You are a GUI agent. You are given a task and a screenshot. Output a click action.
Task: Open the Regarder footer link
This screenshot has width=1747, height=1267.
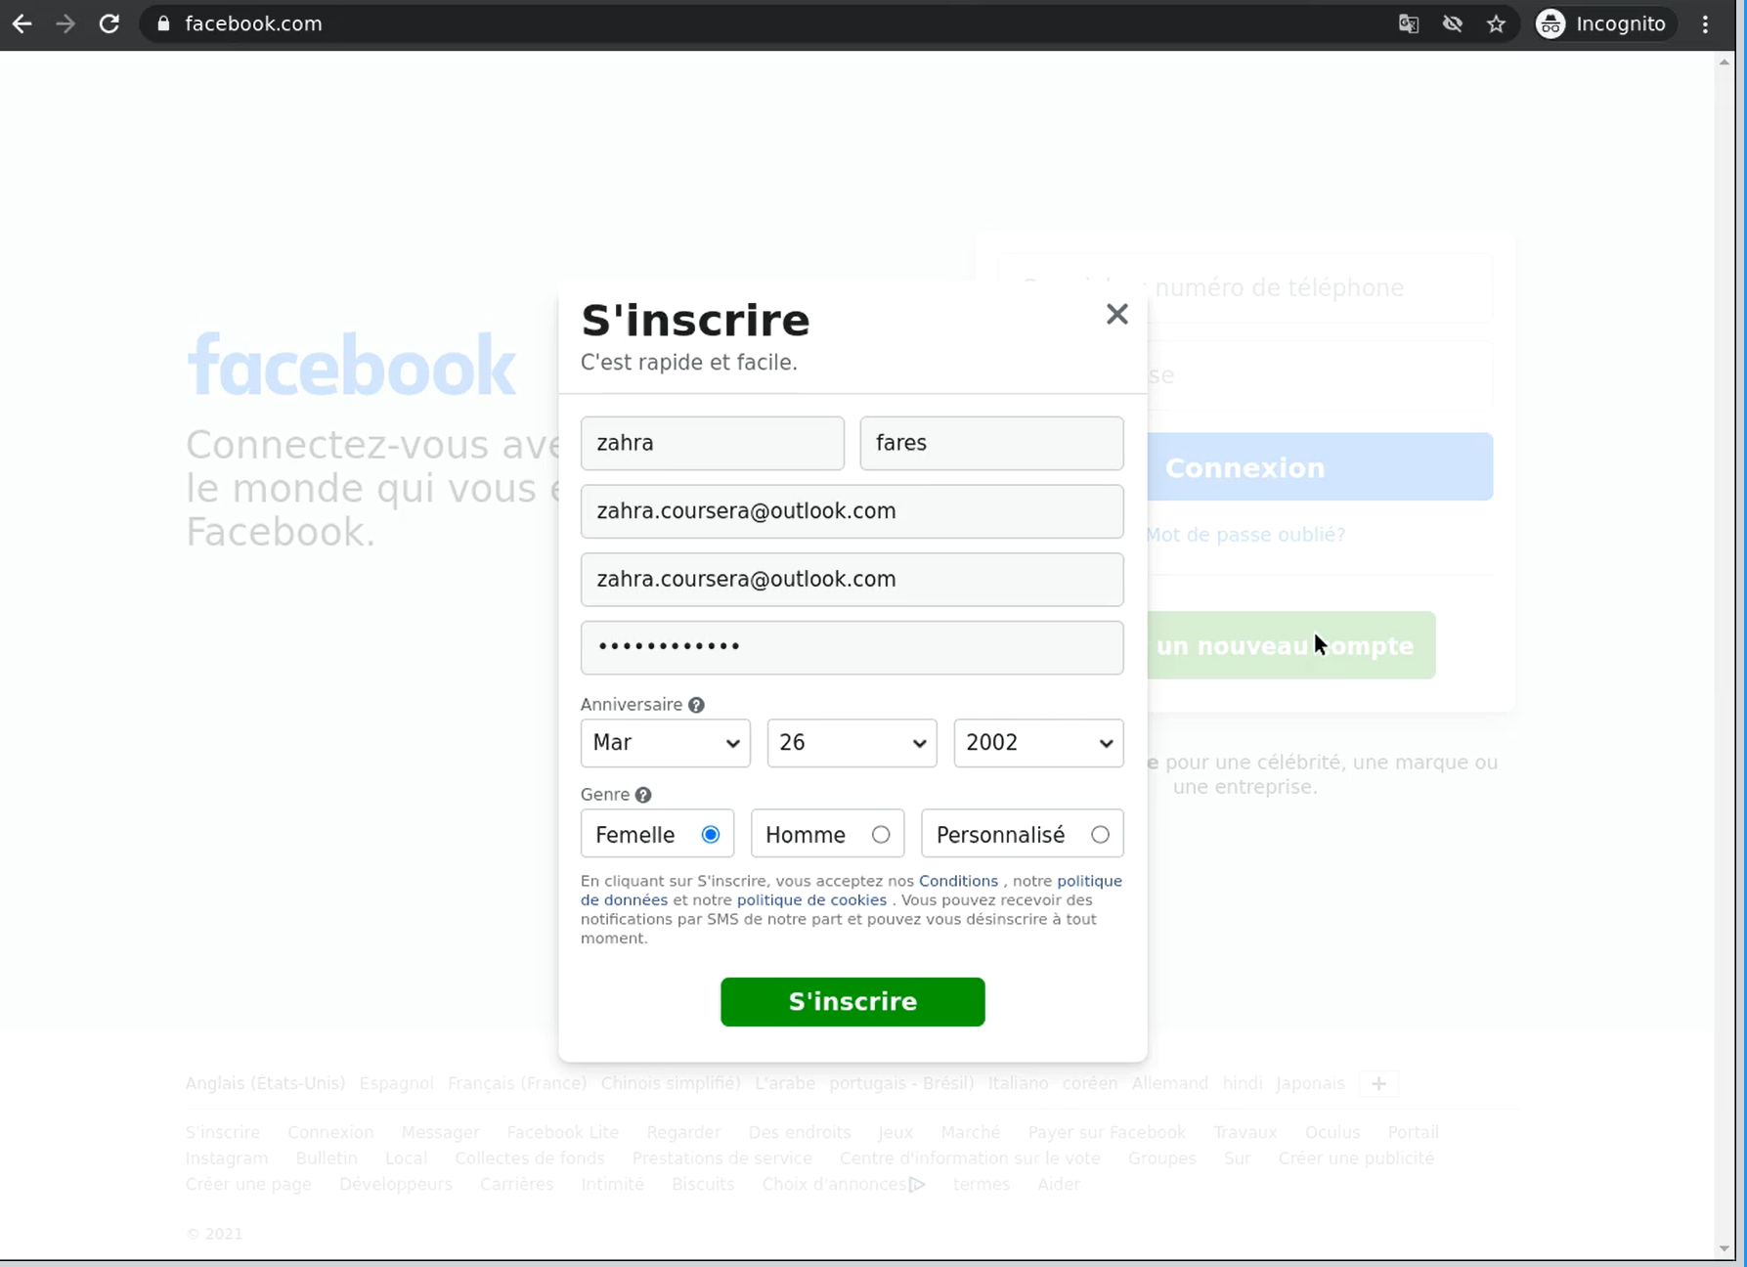coord(683,1132)
